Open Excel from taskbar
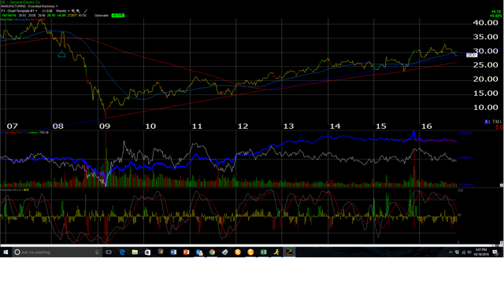The image size is (504, 283). [263, 252]
